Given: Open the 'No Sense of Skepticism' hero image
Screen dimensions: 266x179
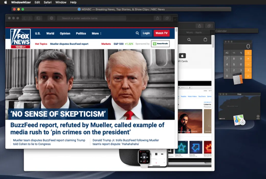Looking at the screenshot, I should 90,84.
